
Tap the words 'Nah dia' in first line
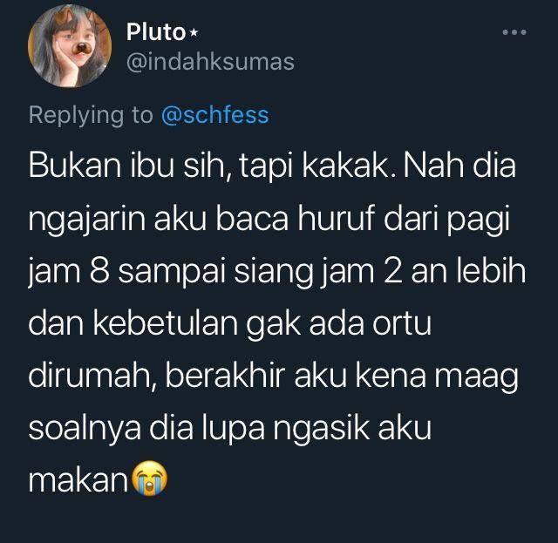tap(460, 166)
